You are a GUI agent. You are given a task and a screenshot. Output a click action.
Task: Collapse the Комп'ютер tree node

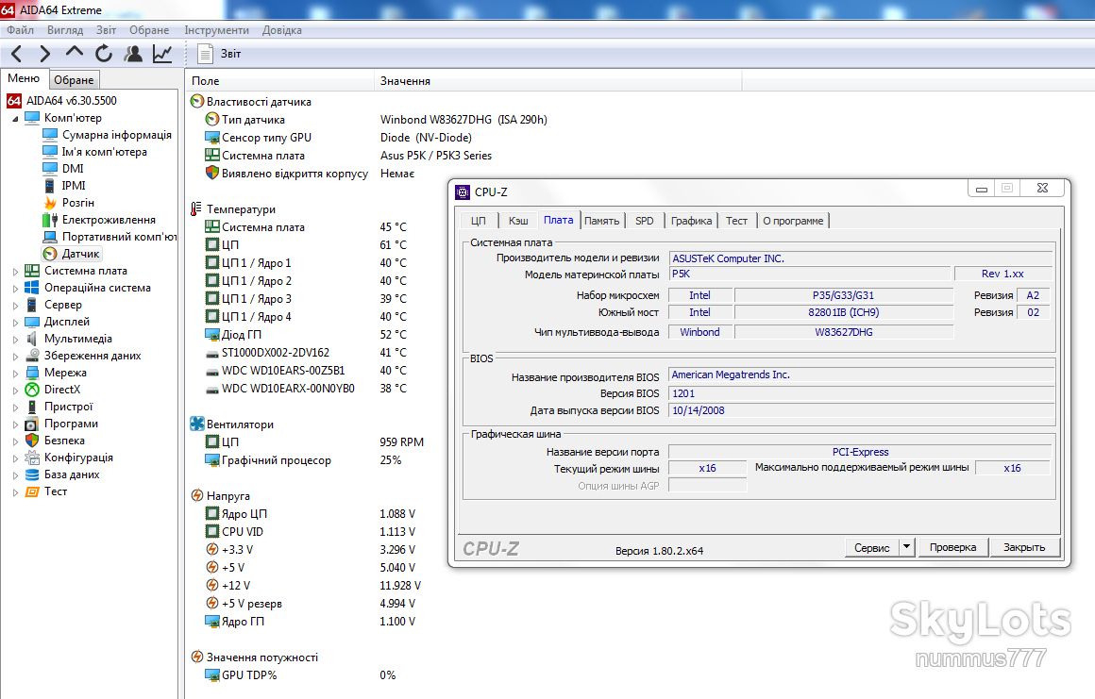click(x=15, y=119)
